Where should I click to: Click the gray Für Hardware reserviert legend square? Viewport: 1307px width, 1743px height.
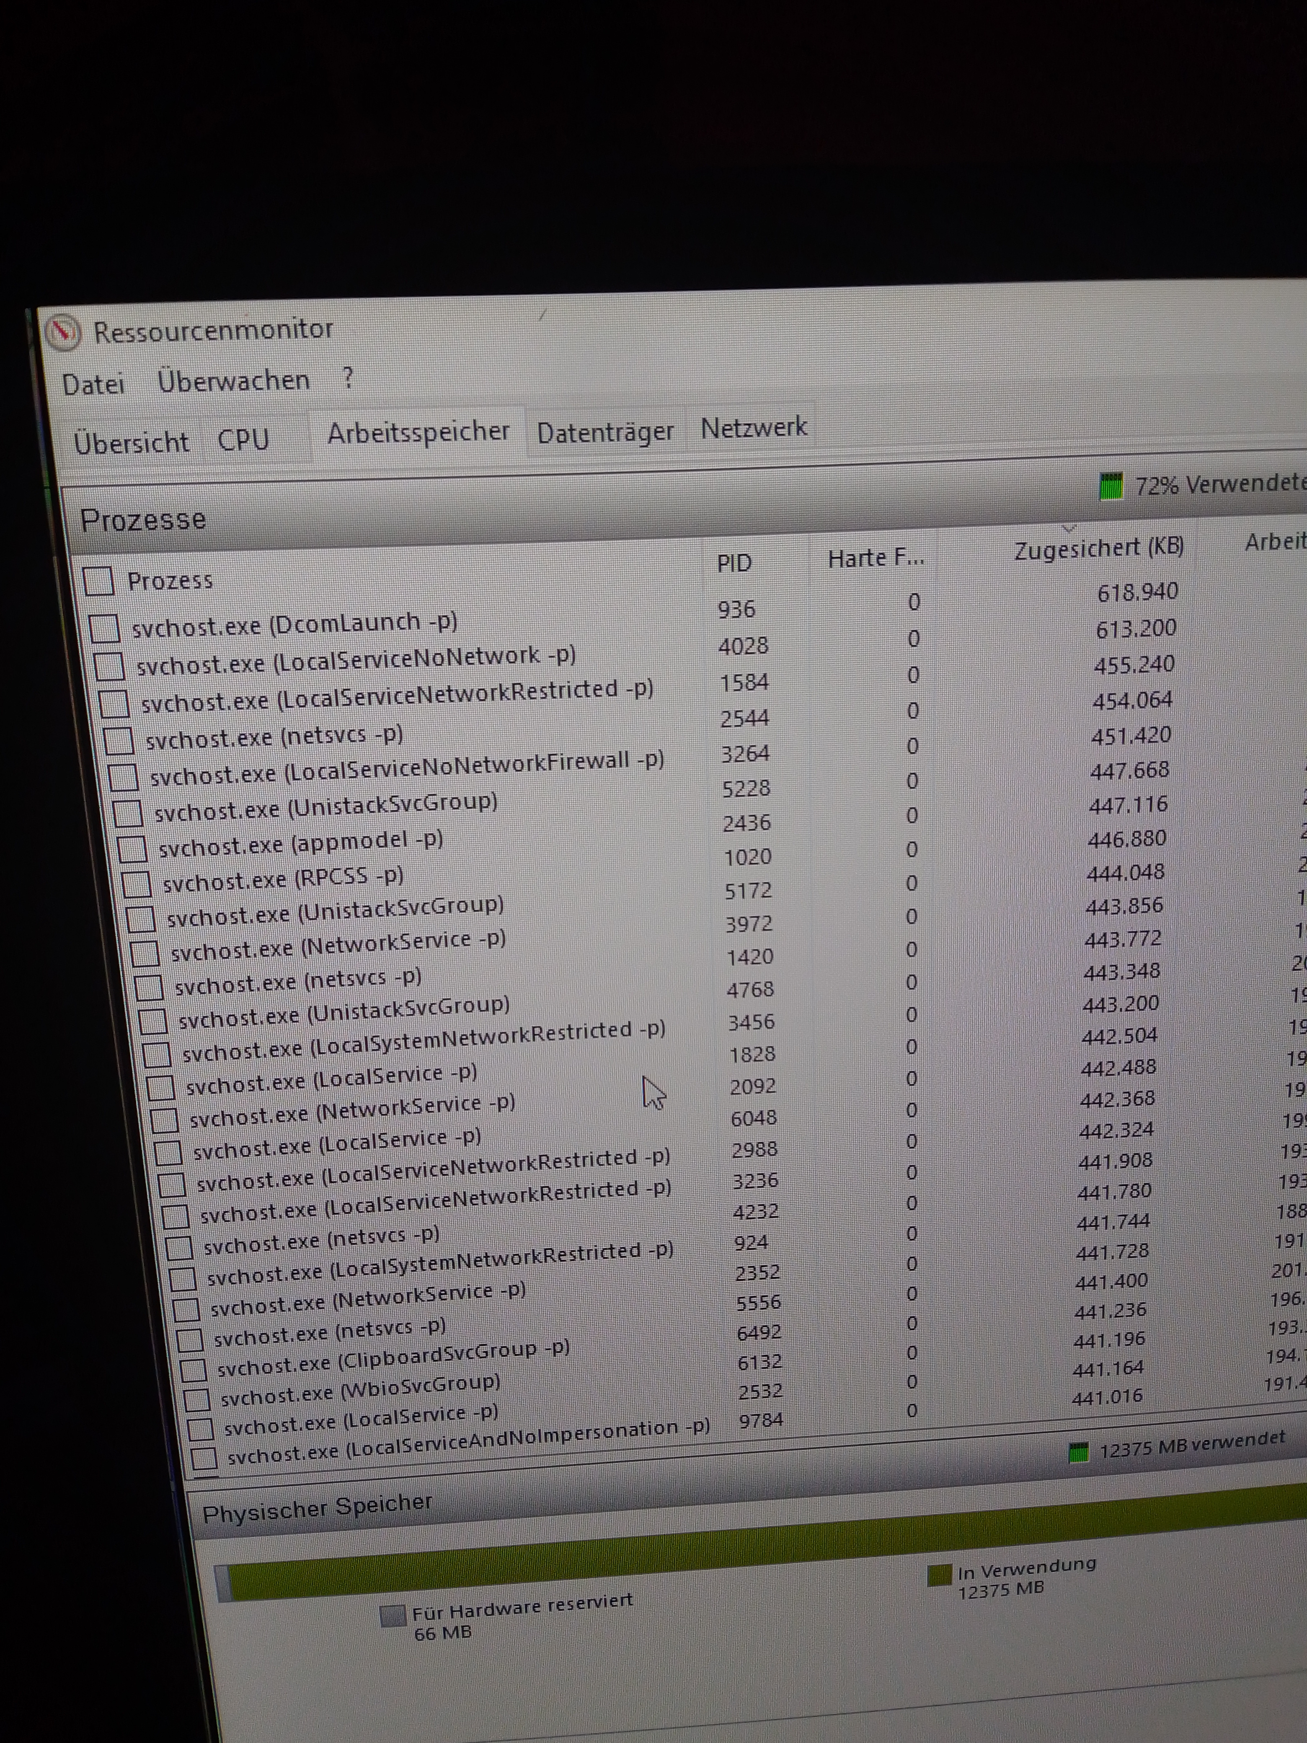pos(393,1616)
